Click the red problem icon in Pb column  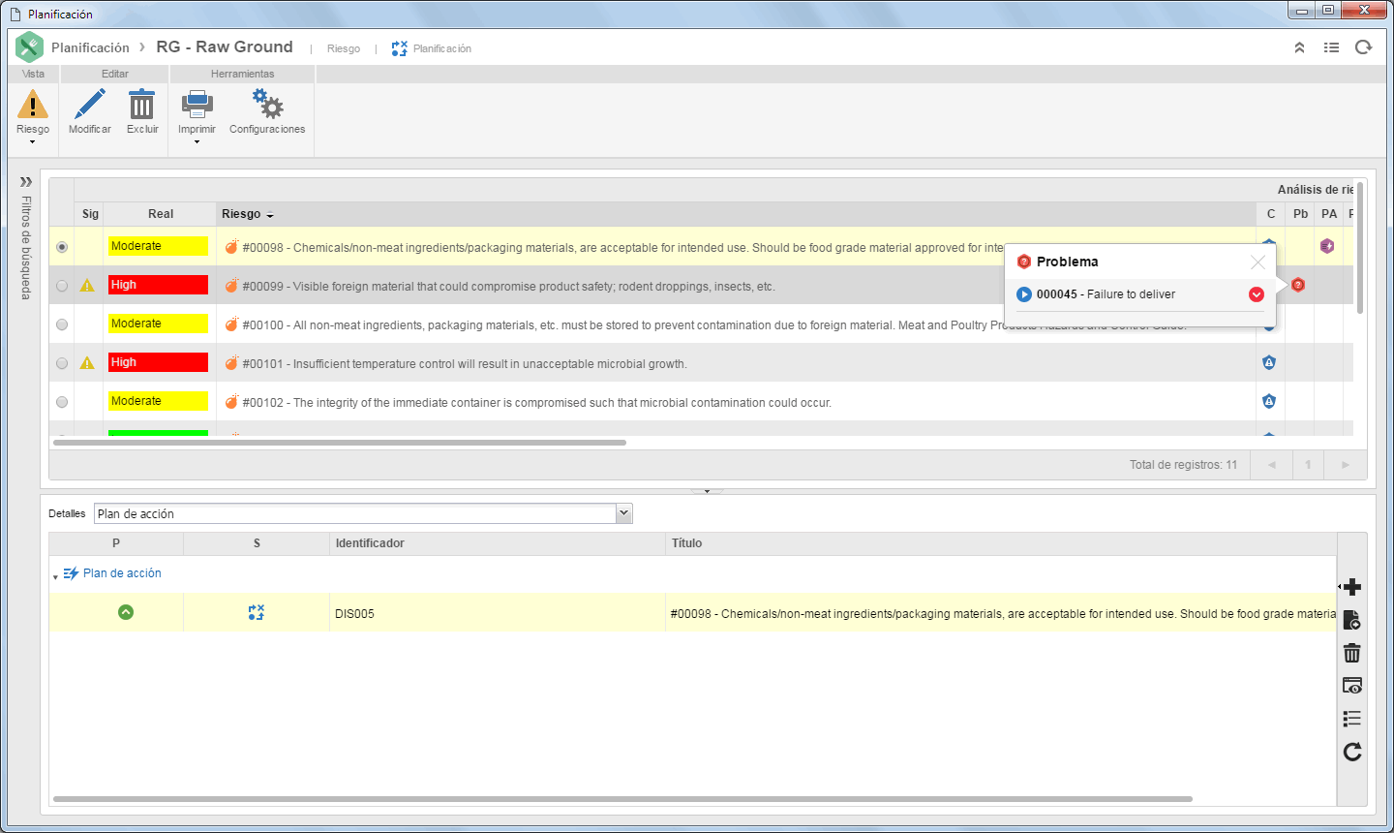click(1298, 285)
